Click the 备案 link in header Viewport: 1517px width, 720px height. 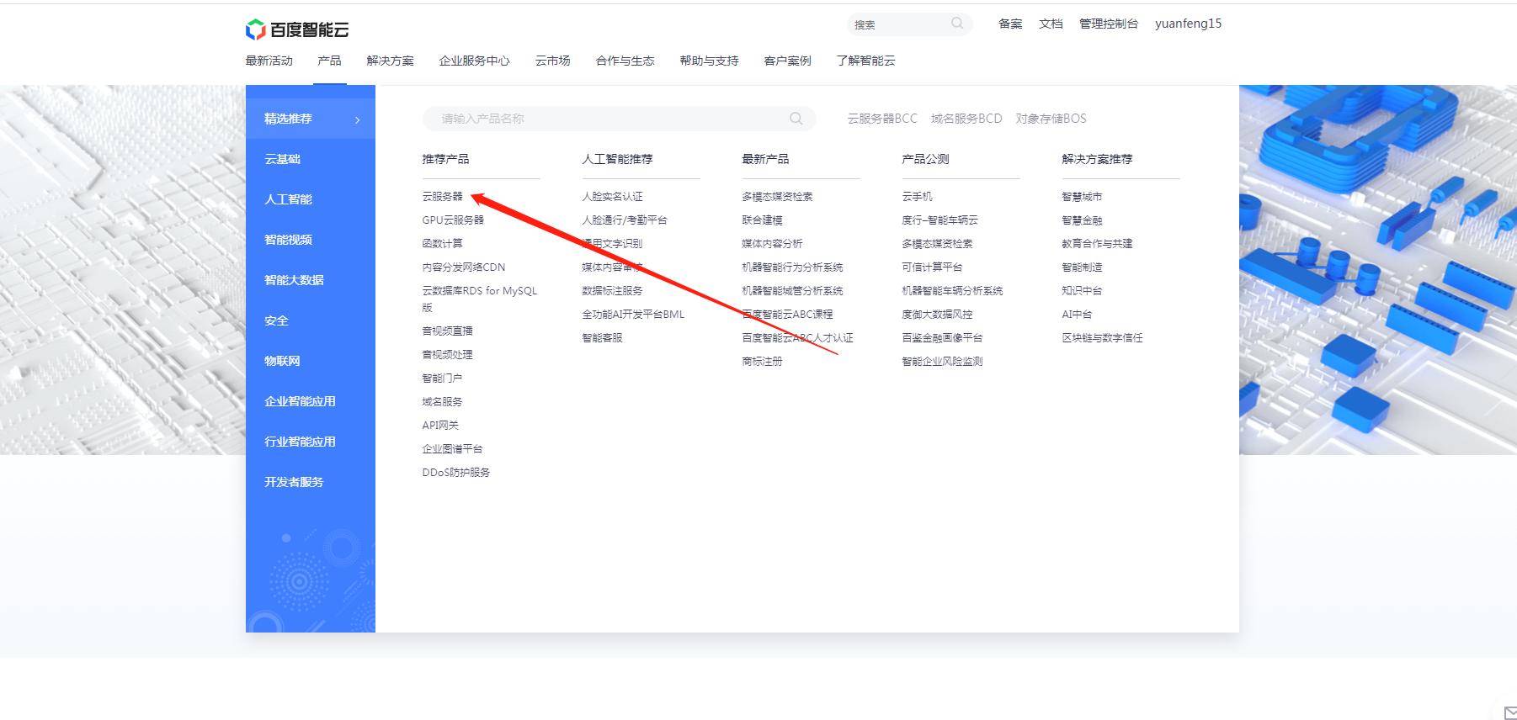point(1010,24)
